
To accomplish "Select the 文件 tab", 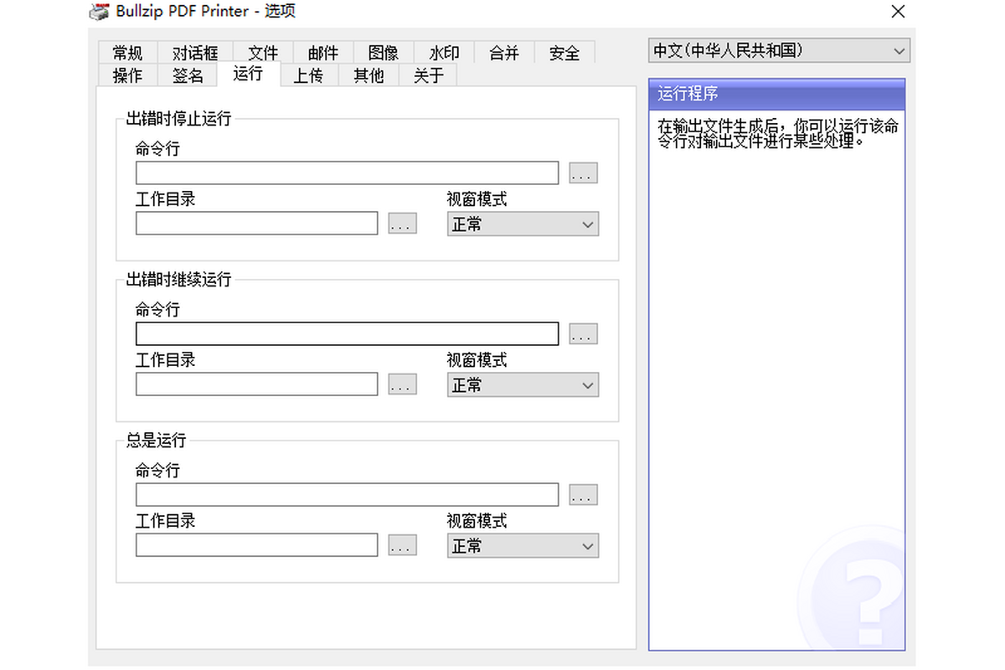I will pyautogui.click(x=263, y=53).
